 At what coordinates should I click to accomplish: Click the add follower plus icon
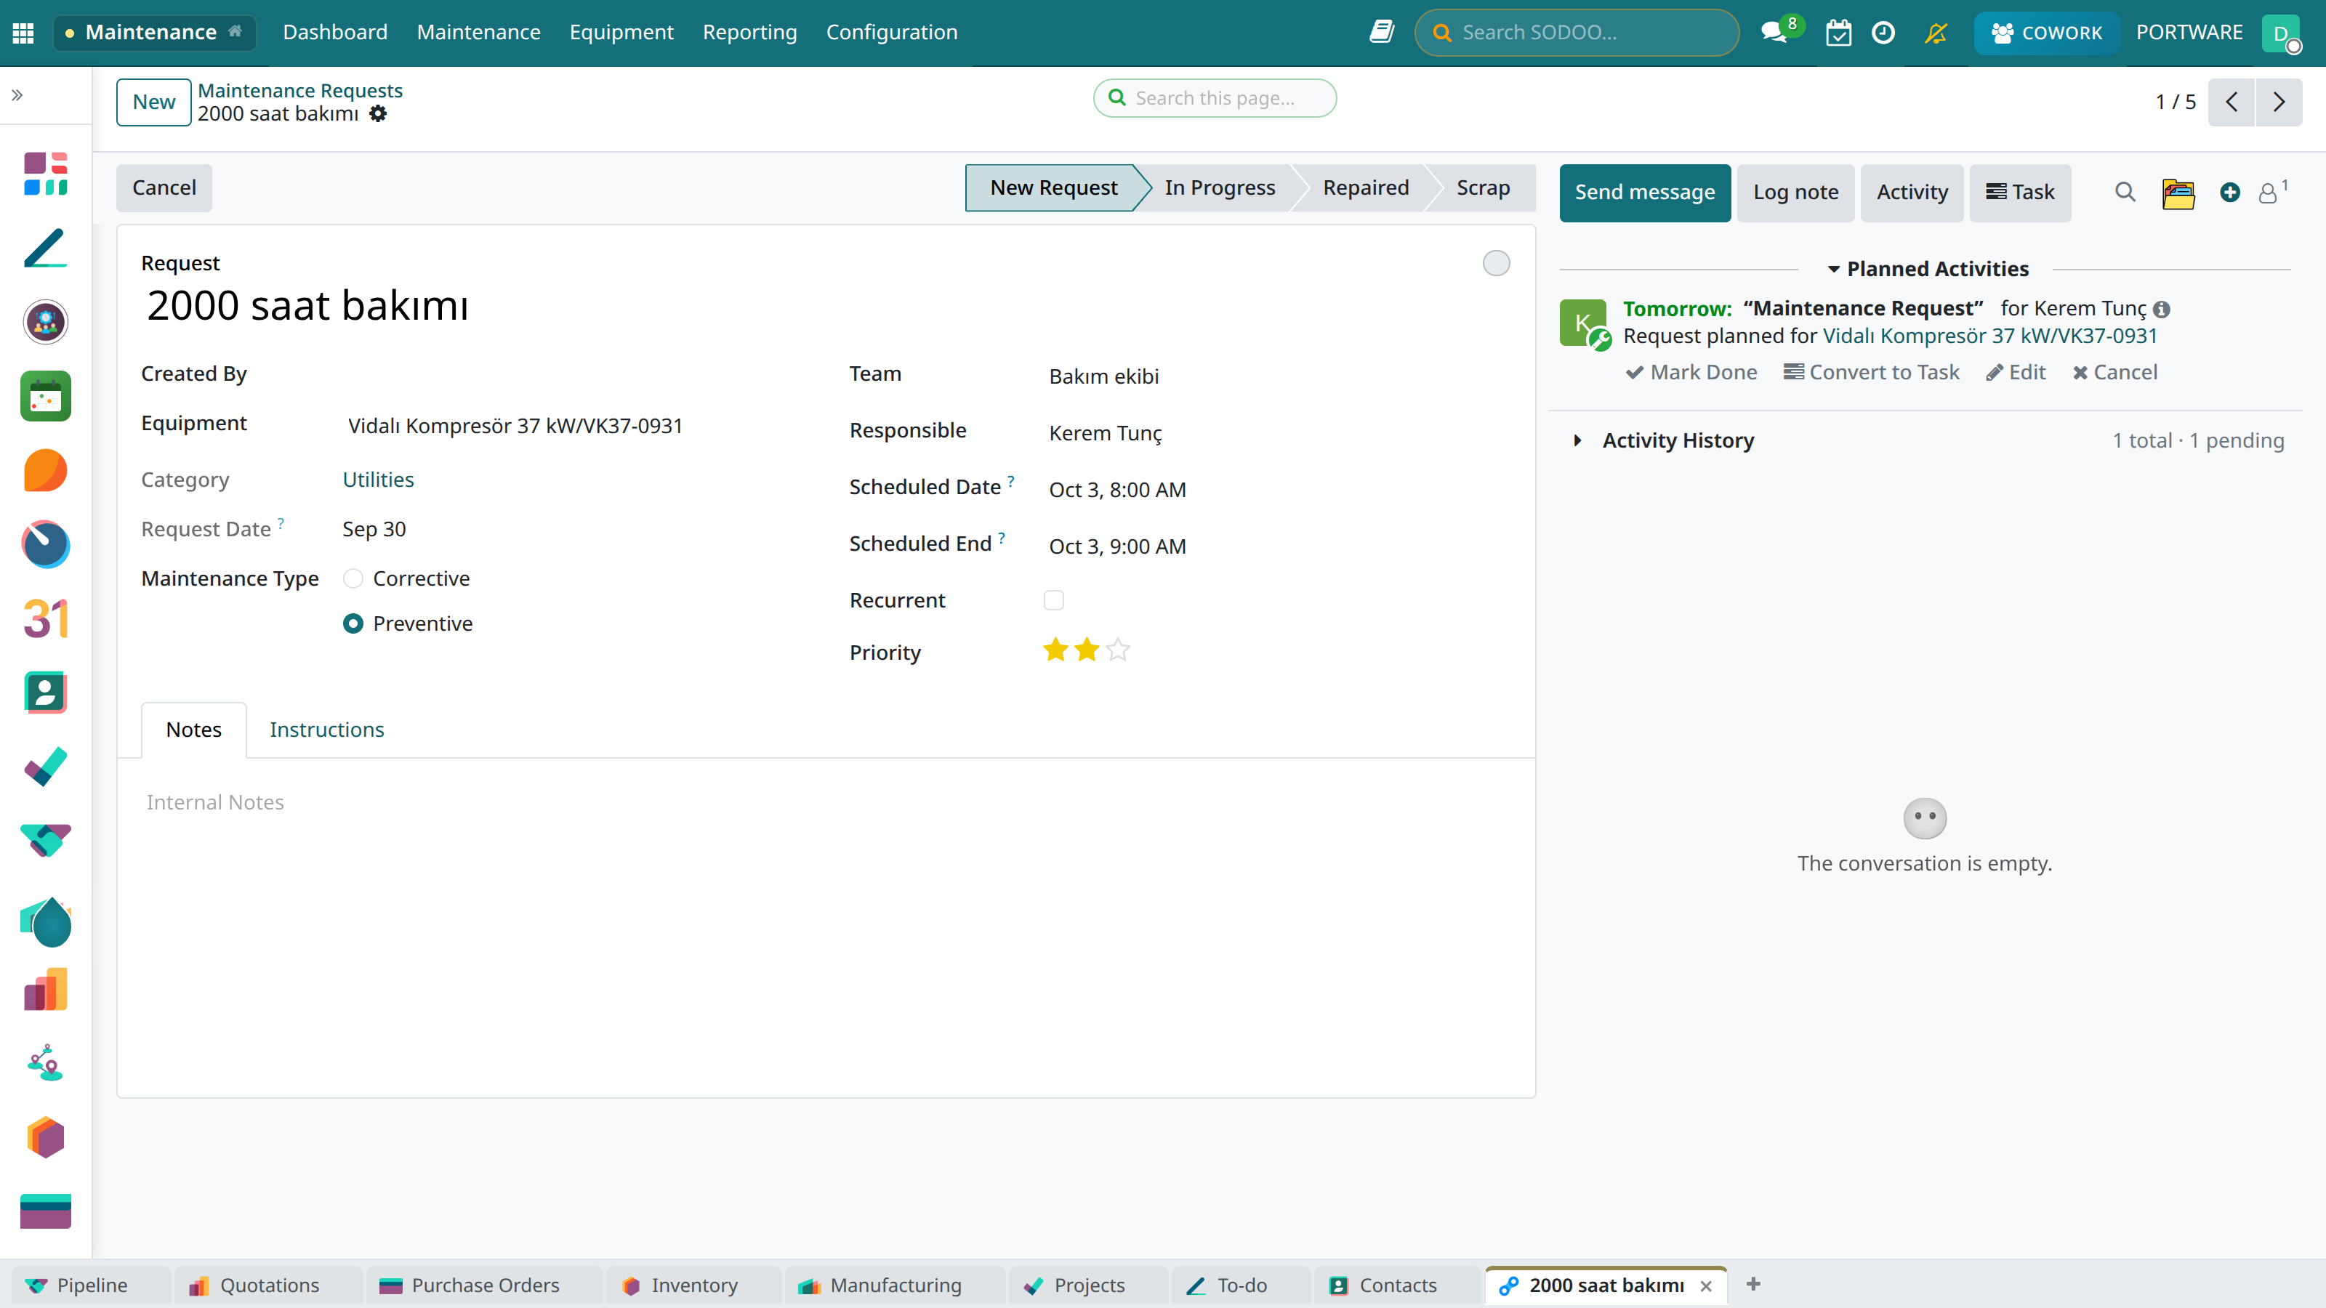[x=2229, y=193]
